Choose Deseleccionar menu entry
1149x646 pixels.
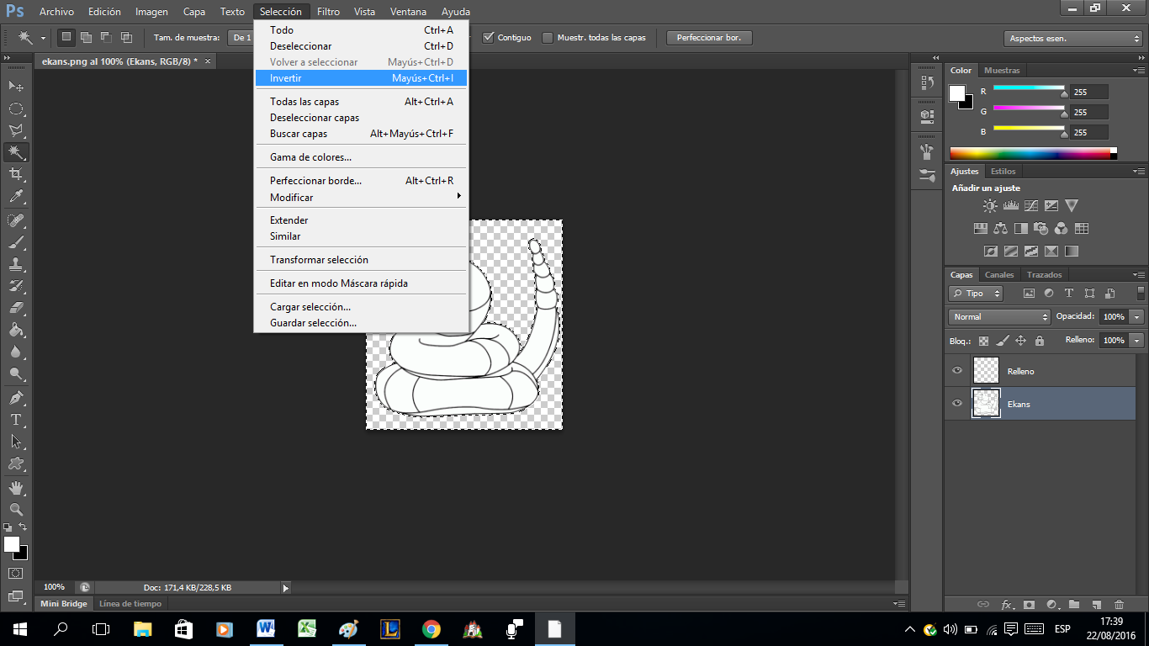click(361, 46)
